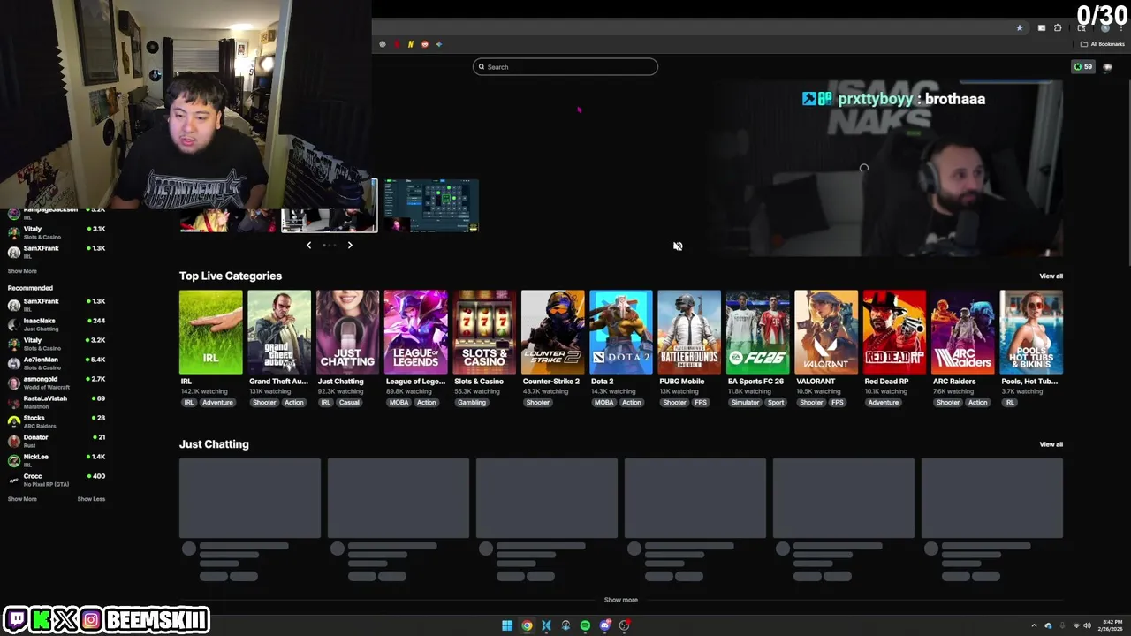Open the Windows Start menu
Viewport: 1131px width, 636px height.
(507, 625)
